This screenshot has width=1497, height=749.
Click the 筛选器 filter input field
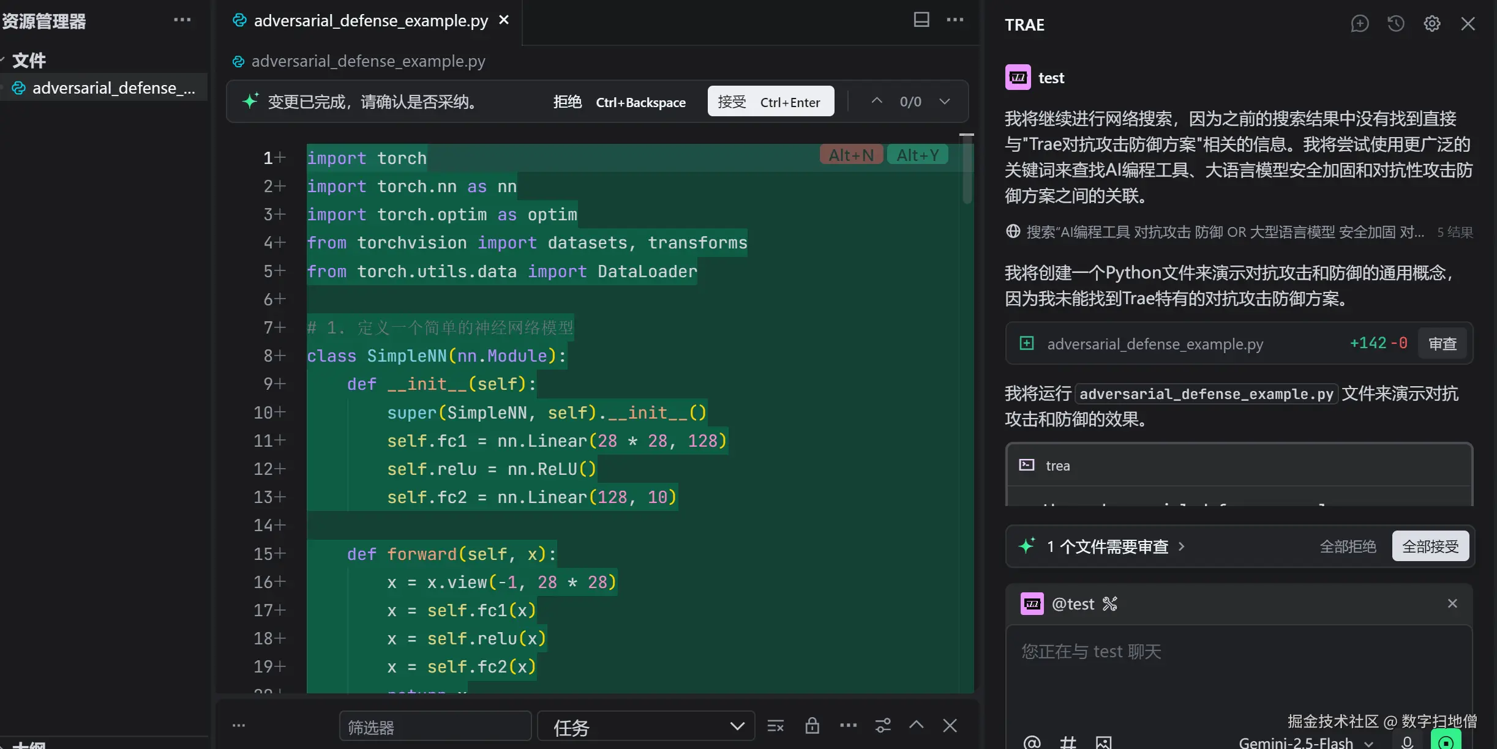(435, 726)
